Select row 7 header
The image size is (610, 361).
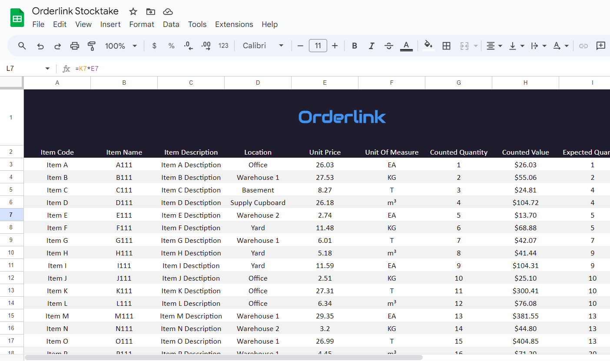pos(12,215)
